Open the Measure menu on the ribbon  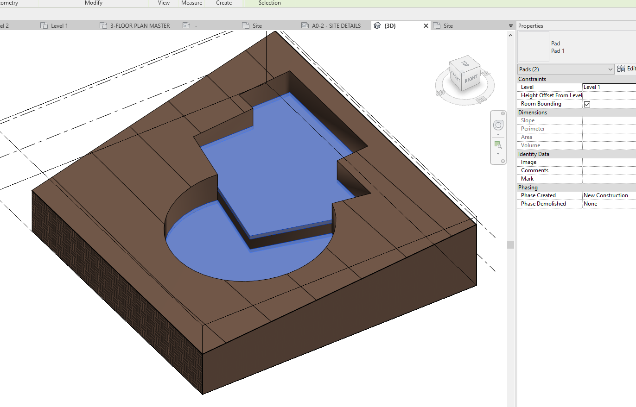[191, 3]
